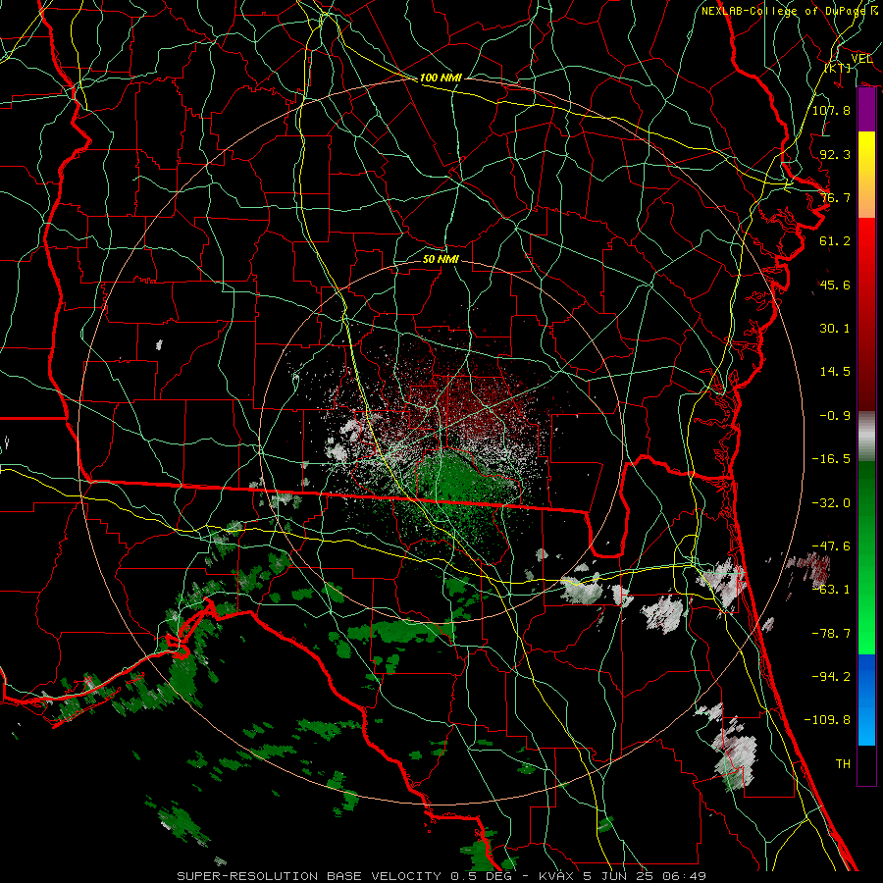
Task: Click the -78.7 scale value
Action: click(831, 634)
